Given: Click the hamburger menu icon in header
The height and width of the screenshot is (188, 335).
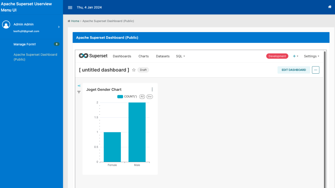Looking at the screenshot, I should 70,8.
